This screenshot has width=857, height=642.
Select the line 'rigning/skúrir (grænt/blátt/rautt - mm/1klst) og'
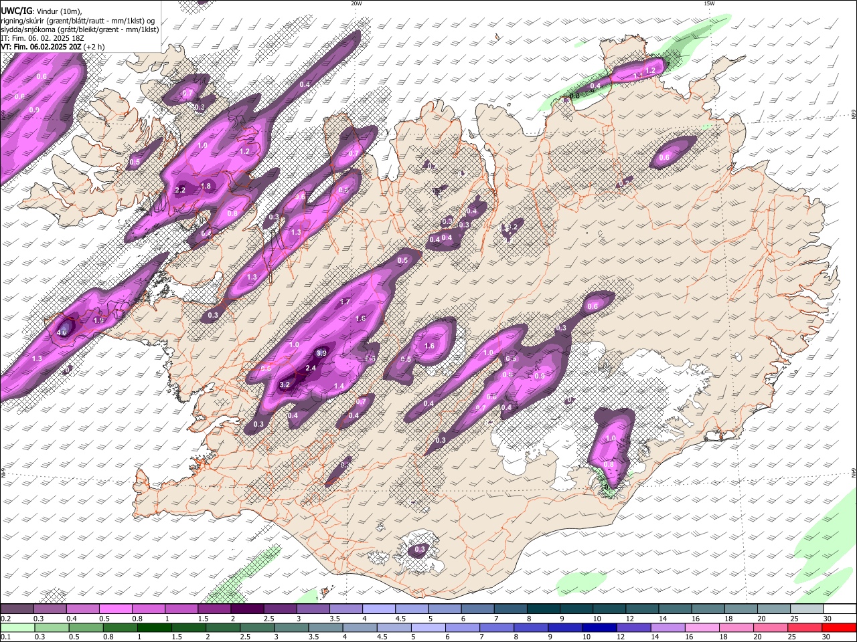[78, 21]
